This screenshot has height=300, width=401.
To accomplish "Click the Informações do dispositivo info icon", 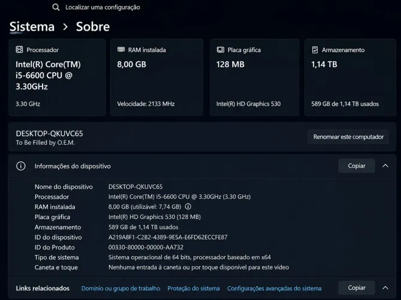I will pyautogui.click(x=21, y=166).
